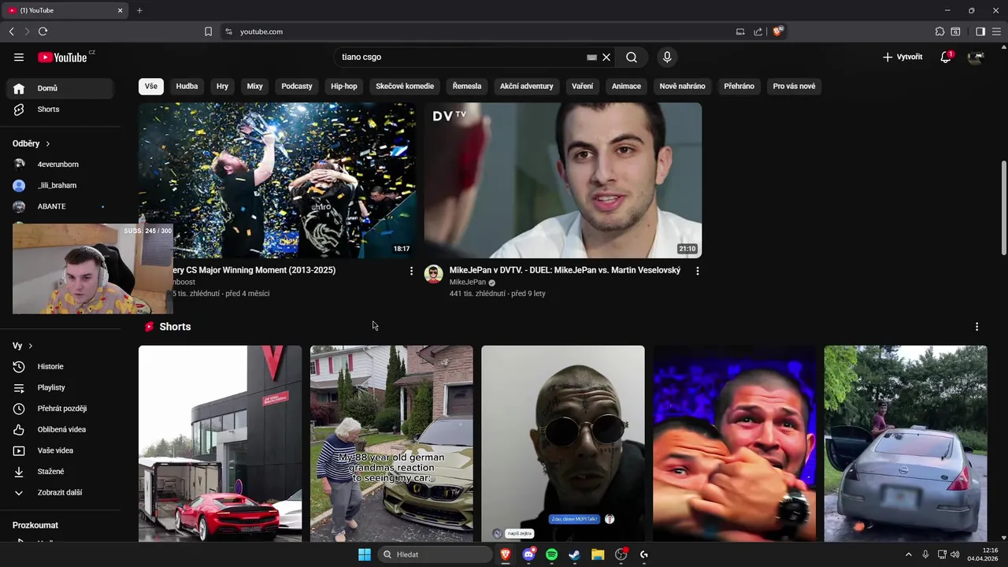Open Spotify from the taskbar

(x=551, y=554)
